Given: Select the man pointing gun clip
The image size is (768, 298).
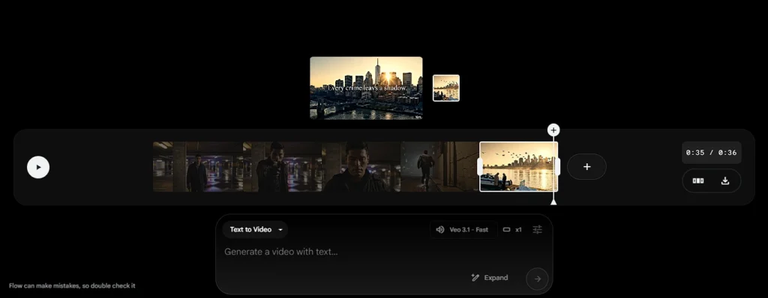Looking at the screenshot, I should click(283, 167).
